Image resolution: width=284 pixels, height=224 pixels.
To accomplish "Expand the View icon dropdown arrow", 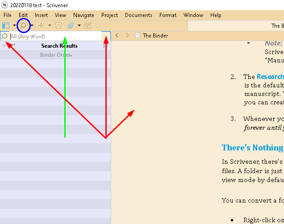I will (14, 25).
